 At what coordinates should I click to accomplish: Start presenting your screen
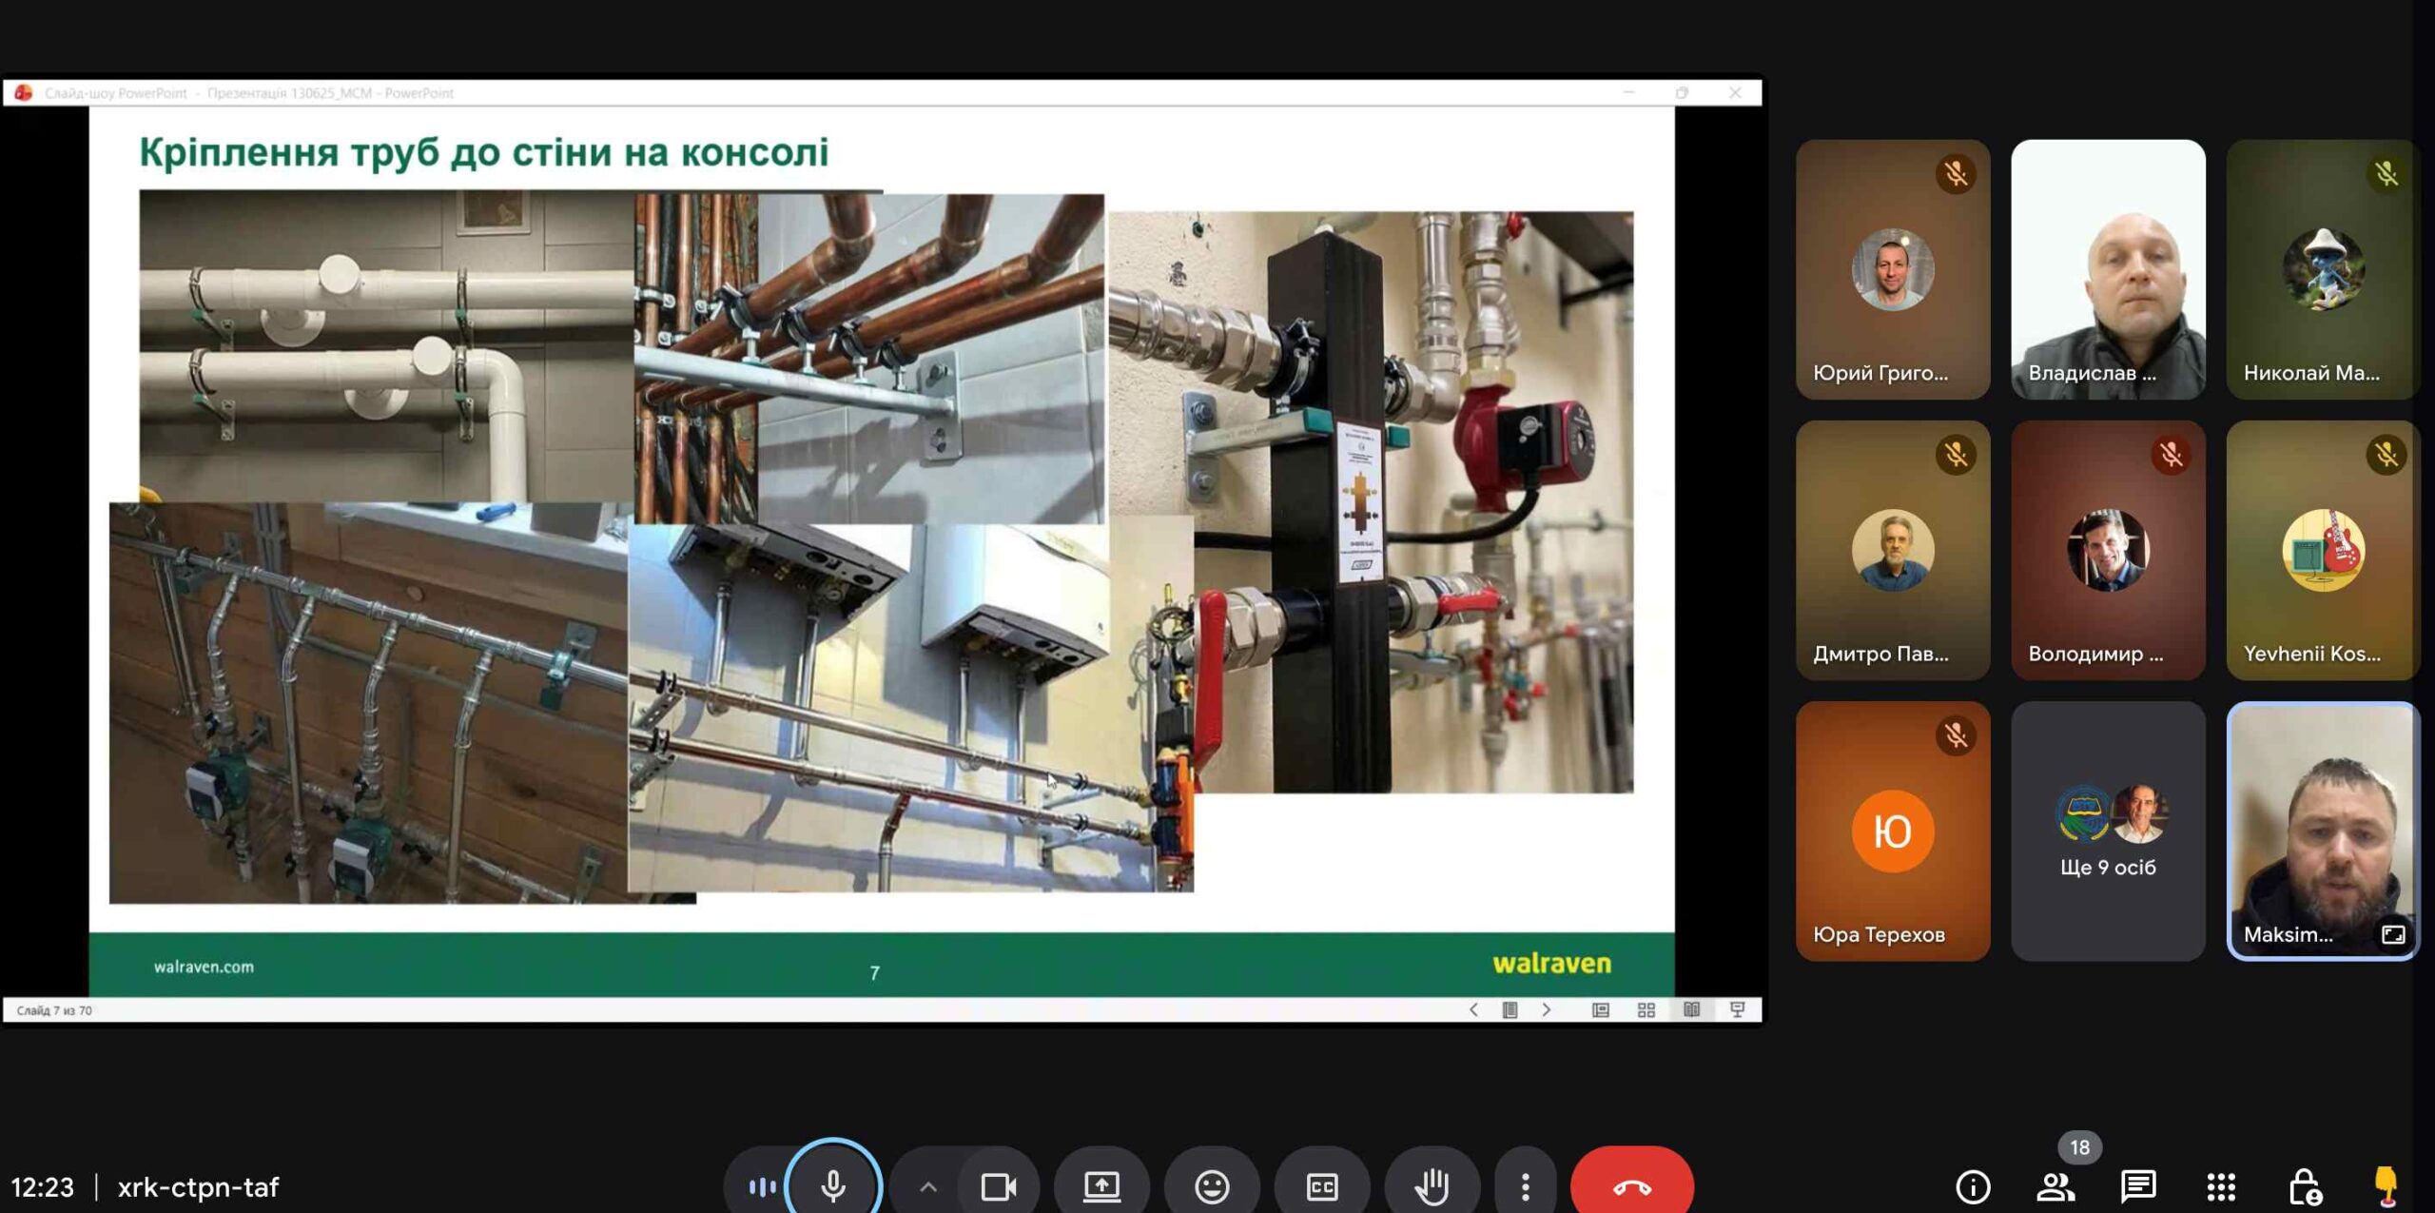(x=1101, y=1186)
